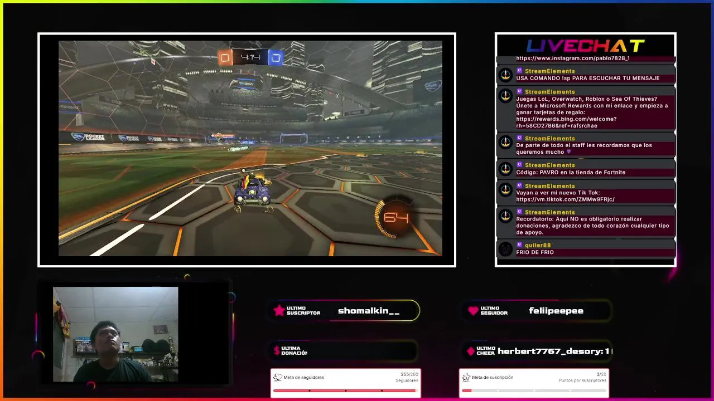Image resolution: width=714 pixels, height=401 pixels.
Task: Click "USA COMANDO !sp PARA ESCUCHAR TU MENSAJE" text
Action: [588, 78]
